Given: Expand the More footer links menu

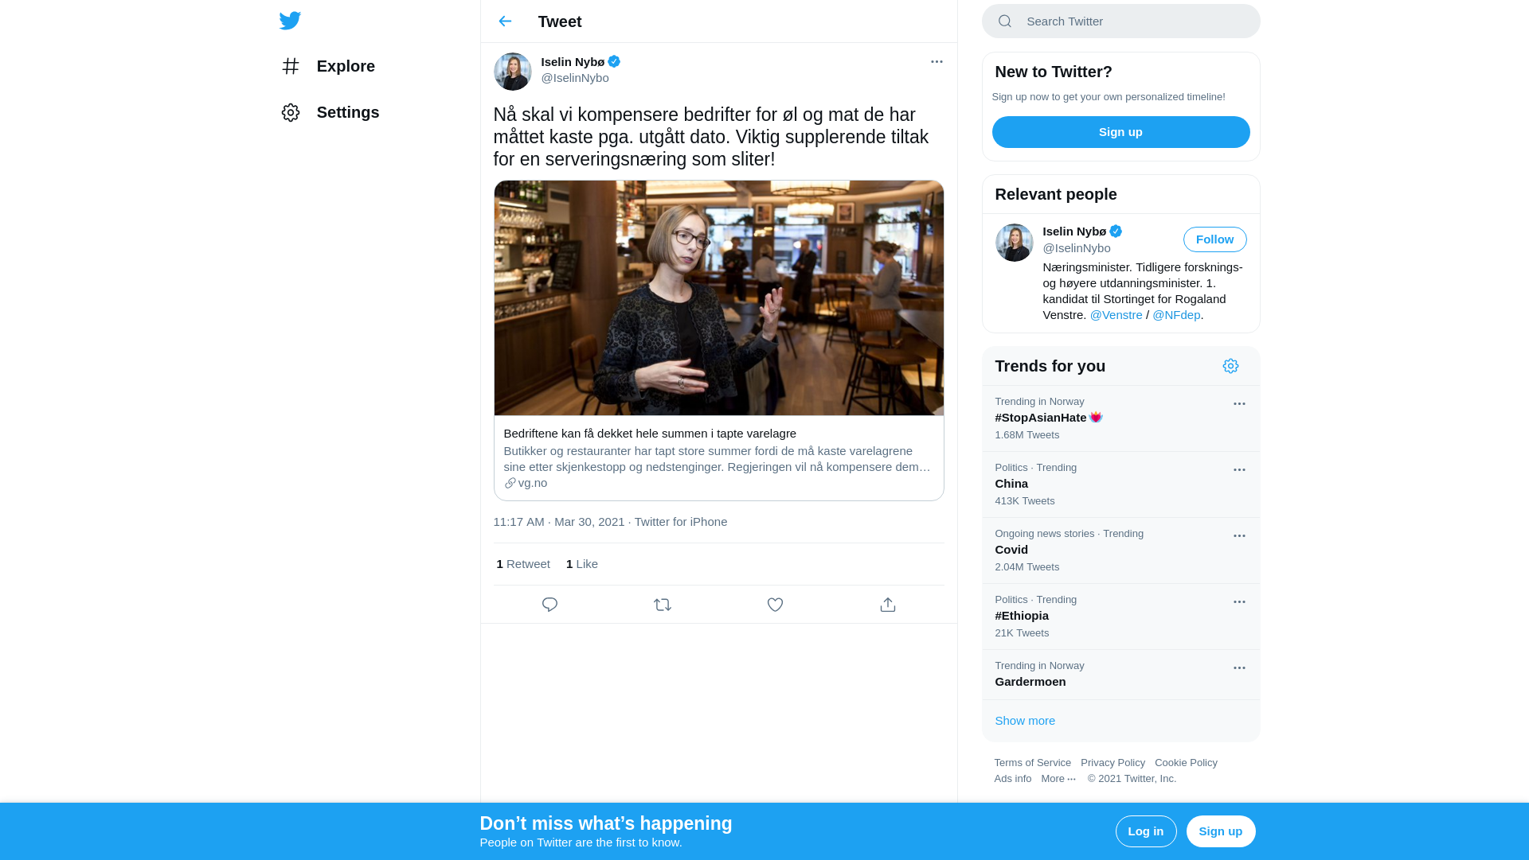Looking at the screenshot, I should coord(1058,779).
